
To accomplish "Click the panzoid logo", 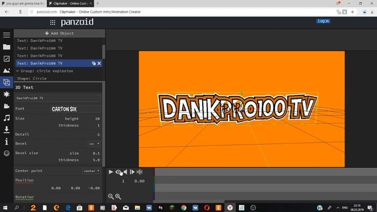I will [77, 22].
